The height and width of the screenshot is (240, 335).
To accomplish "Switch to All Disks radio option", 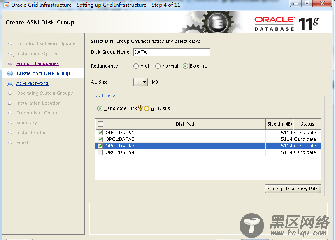I will tap(147, 108).
